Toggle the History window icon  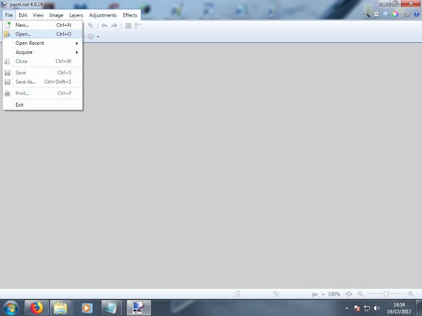tap(377, 14)
